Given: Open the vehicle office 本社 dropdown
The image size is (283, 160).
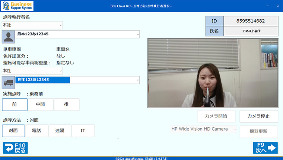Looking at the screenshot, I should 32,71.
